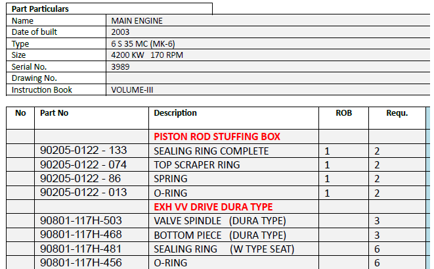
Task: Select the Requ. value for BOTTOM PIECE
Action: (x=377, y=235)
